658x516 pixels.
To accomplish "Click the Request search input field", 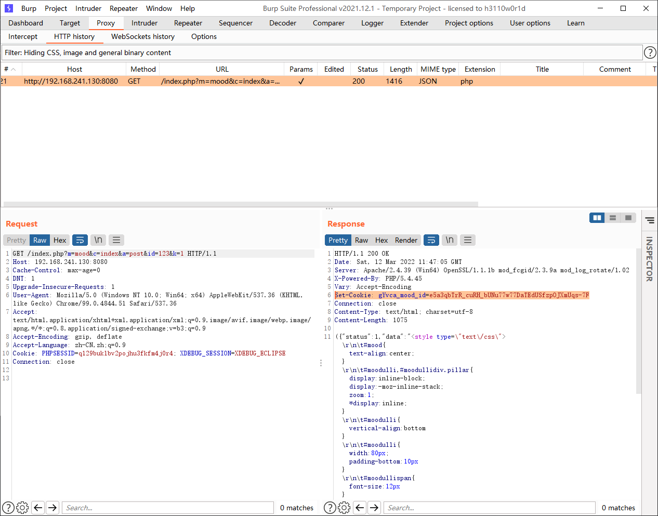I will coord(167,508).
